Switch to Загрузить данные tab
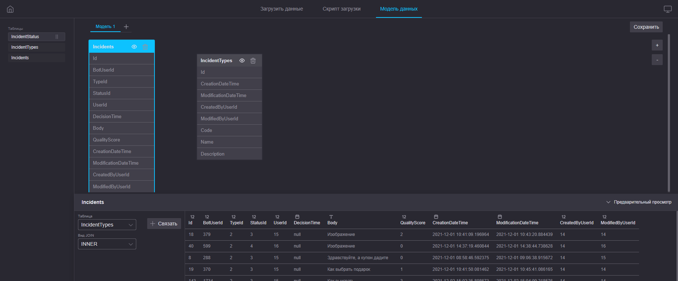The height and width of the screenshot is (281, 678). point(282,9)
